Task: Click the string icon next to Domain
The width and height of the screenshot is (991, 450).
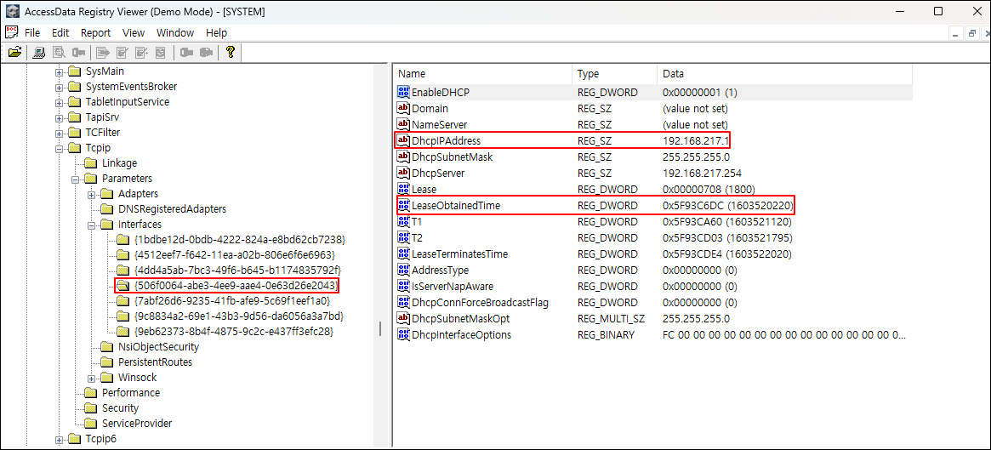Action: click(x=403, y=108)
